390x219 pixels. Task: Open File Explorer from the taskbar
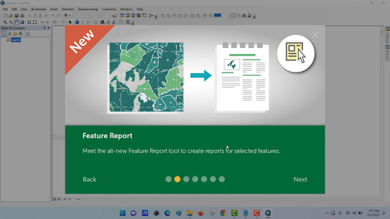point(190,213)
